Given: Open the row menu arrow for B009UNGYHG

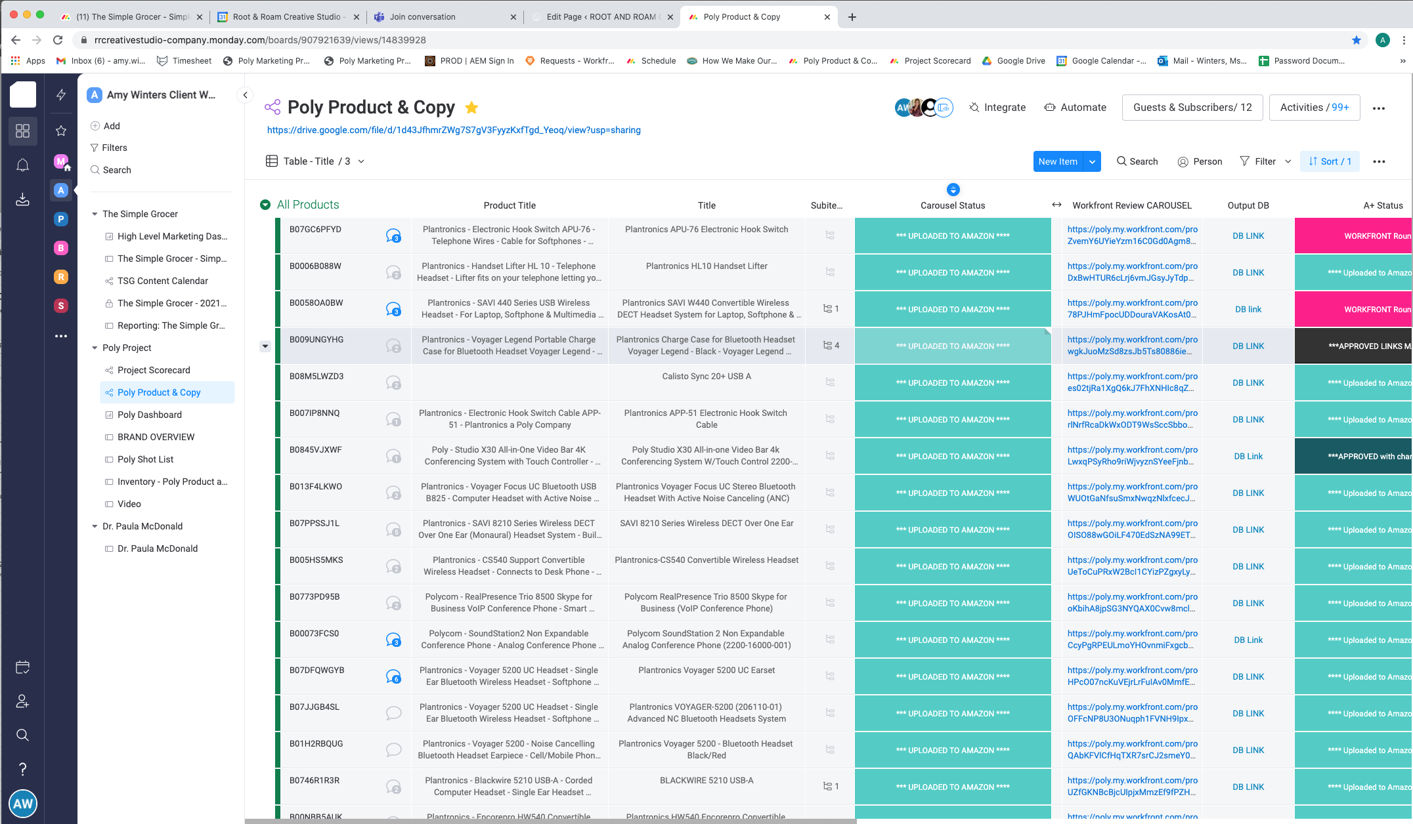Looking at the screenshot, I should 265,346.
